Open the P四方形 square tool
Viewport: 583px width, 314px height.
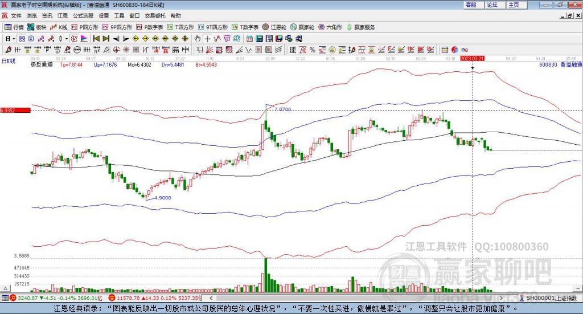coord(85,27)
